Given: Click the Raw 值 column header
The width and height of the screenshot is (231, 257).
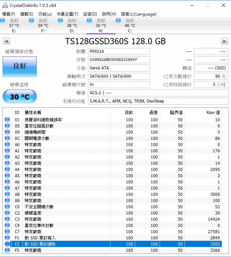Looking at the screenshot, I should 203,113.
